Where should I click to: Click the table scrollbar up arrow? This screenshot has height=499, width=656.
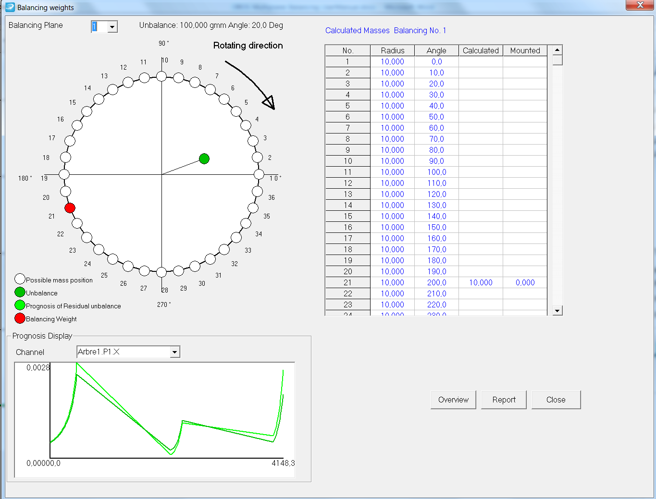tap(557, 50)
